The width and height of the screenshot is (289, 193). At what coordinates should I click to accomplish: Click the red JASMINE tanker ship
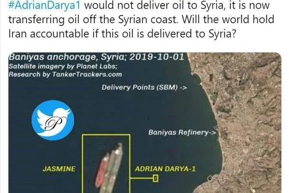point(102,170)
